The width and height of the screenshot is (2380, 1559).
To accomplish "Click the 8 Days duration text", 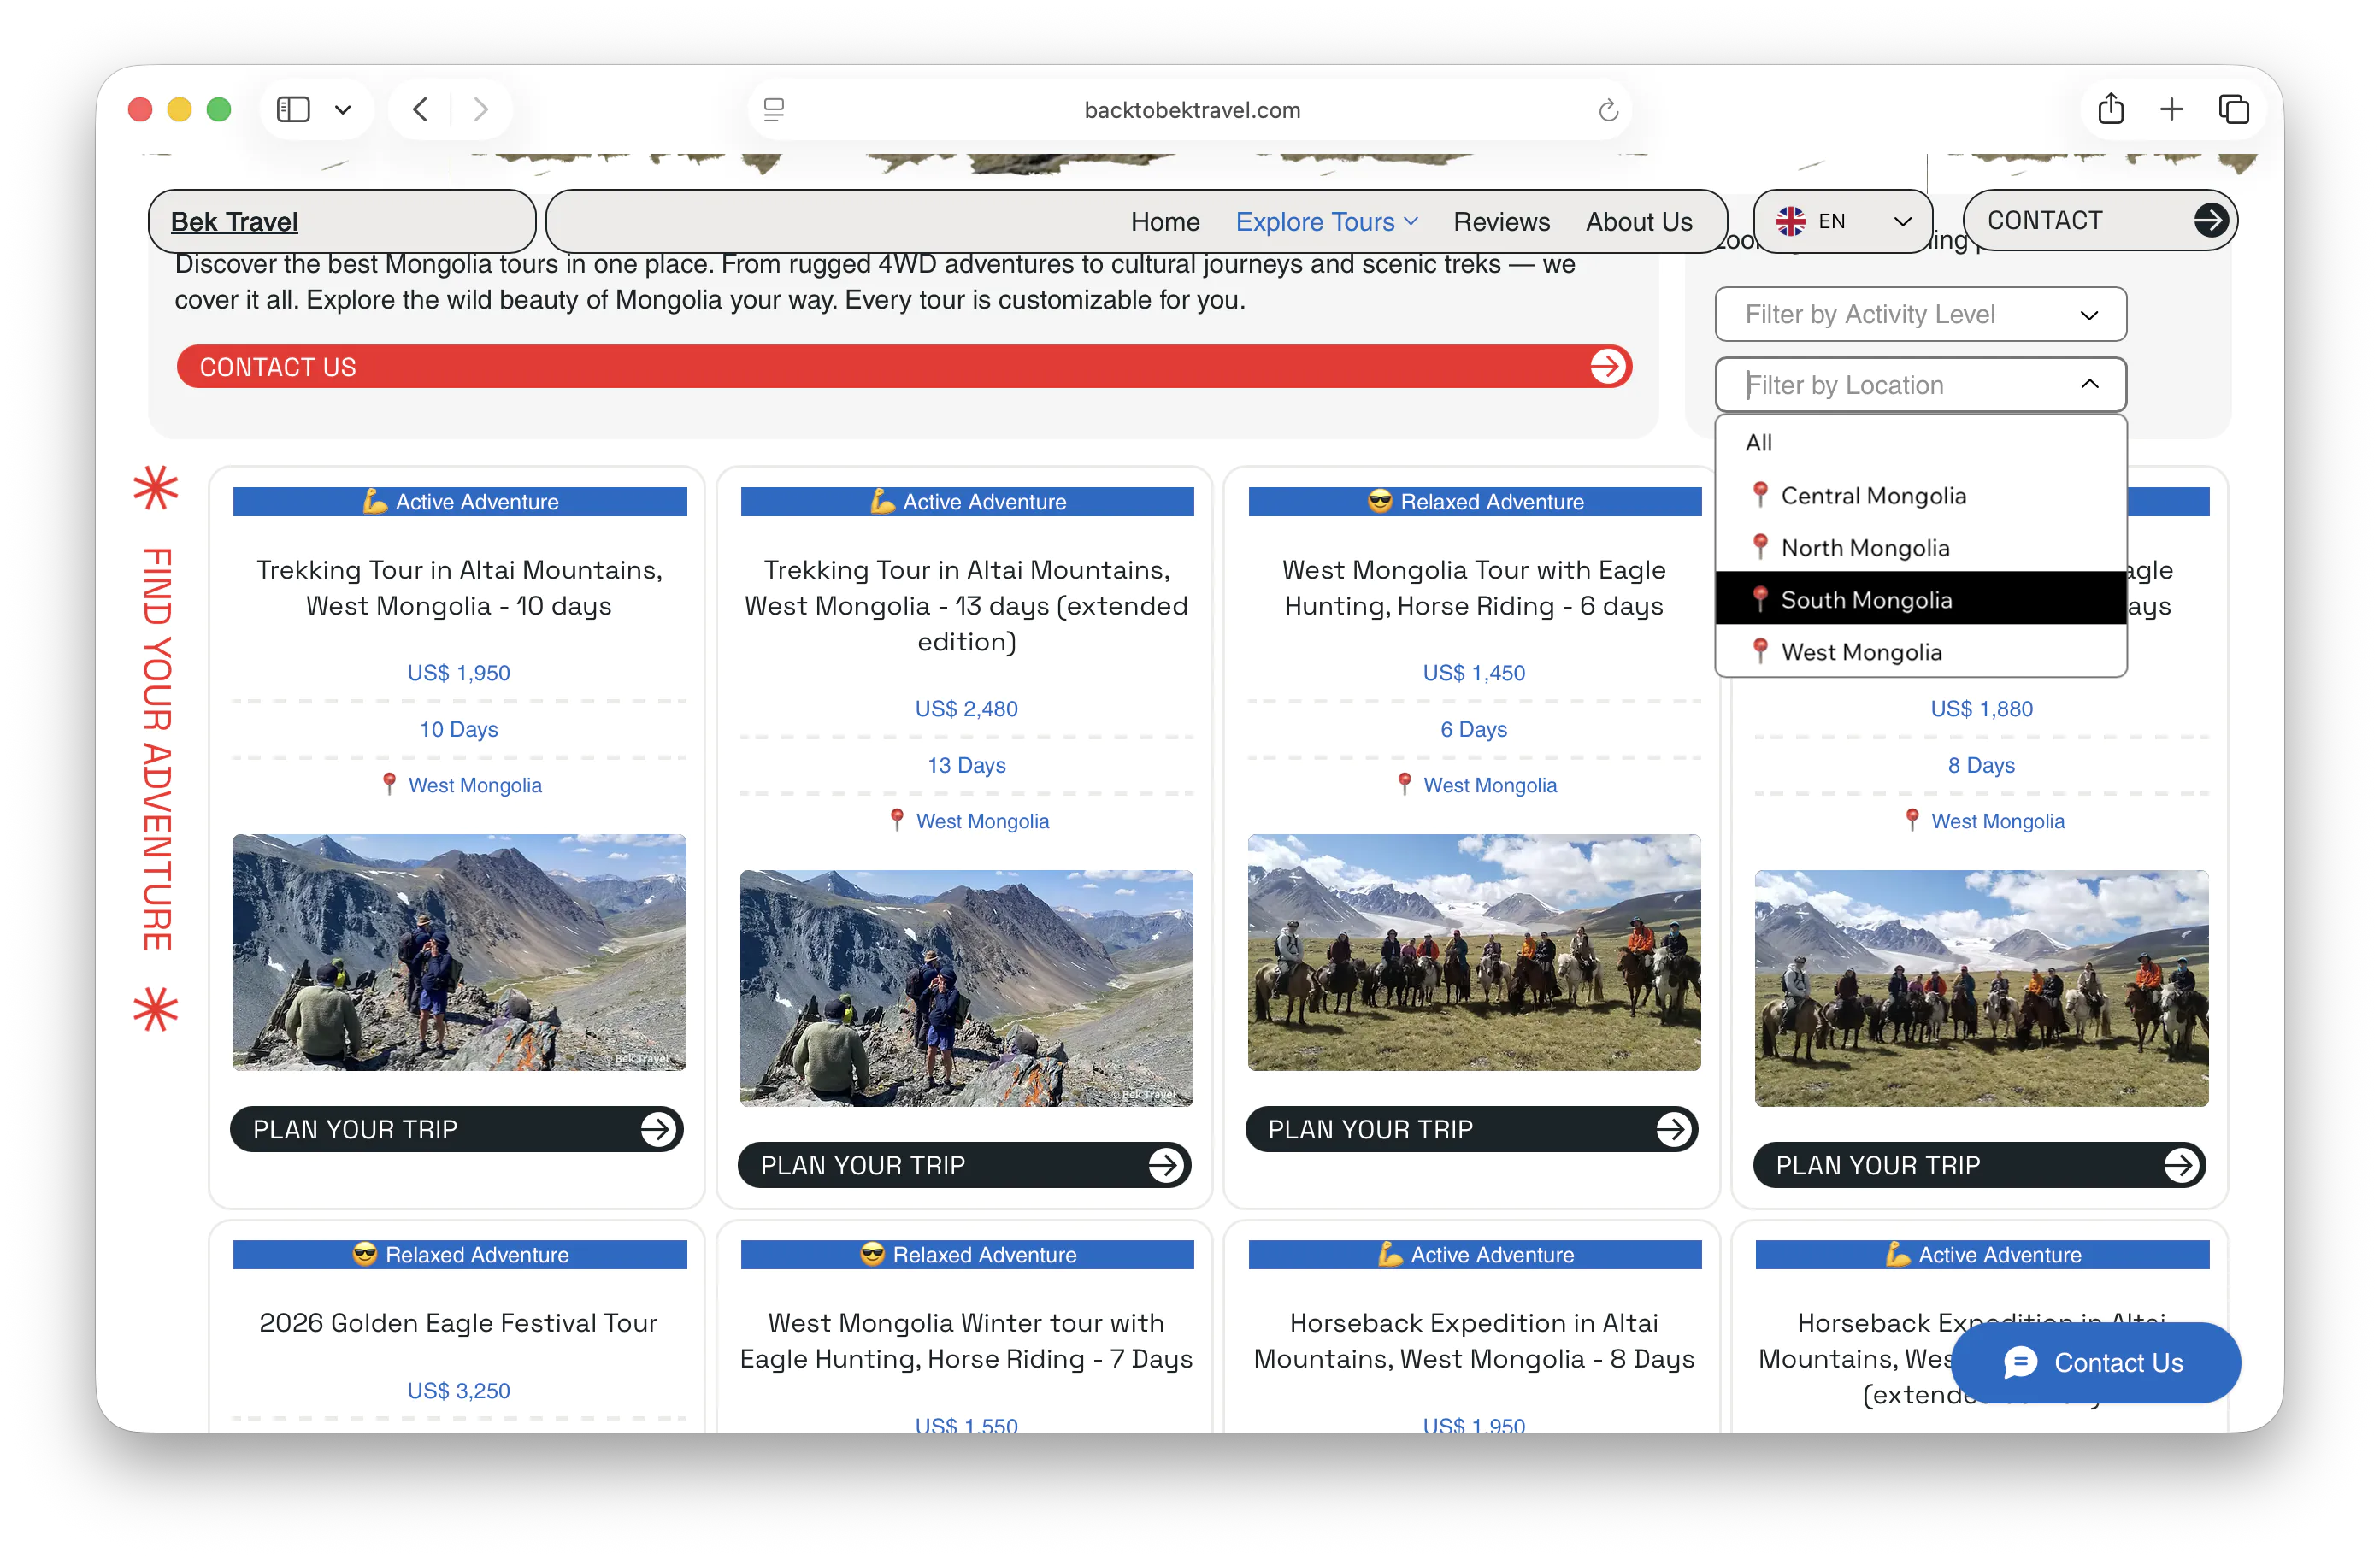I will click(x=1981, y=765).
